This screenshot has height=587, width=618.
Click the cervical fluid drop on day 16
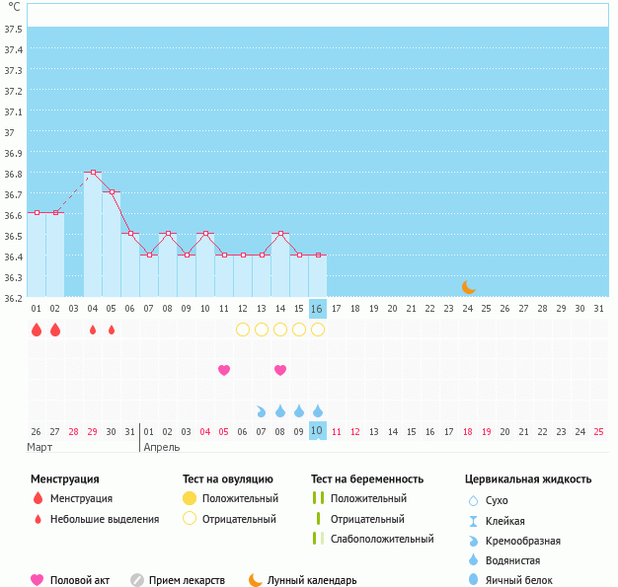[x=318, y=410]
